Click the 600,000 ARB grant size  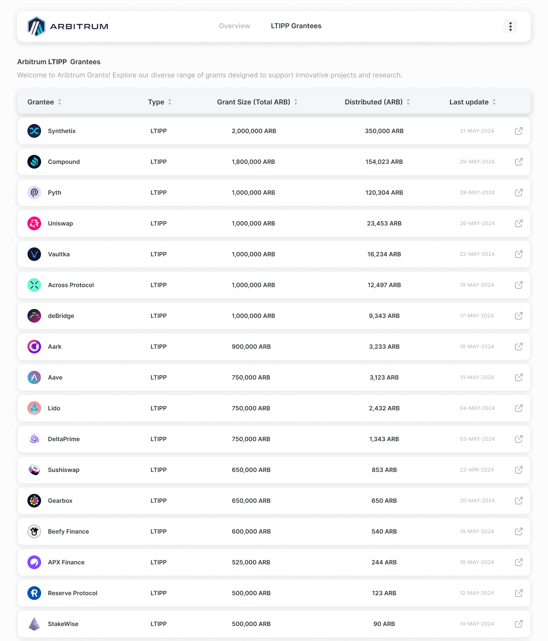(x=251, y=531)
